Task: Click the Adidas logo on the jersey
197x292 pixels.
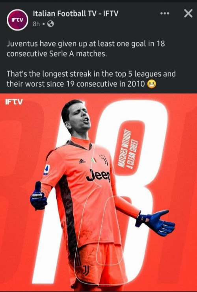Action: coord(82,161)
